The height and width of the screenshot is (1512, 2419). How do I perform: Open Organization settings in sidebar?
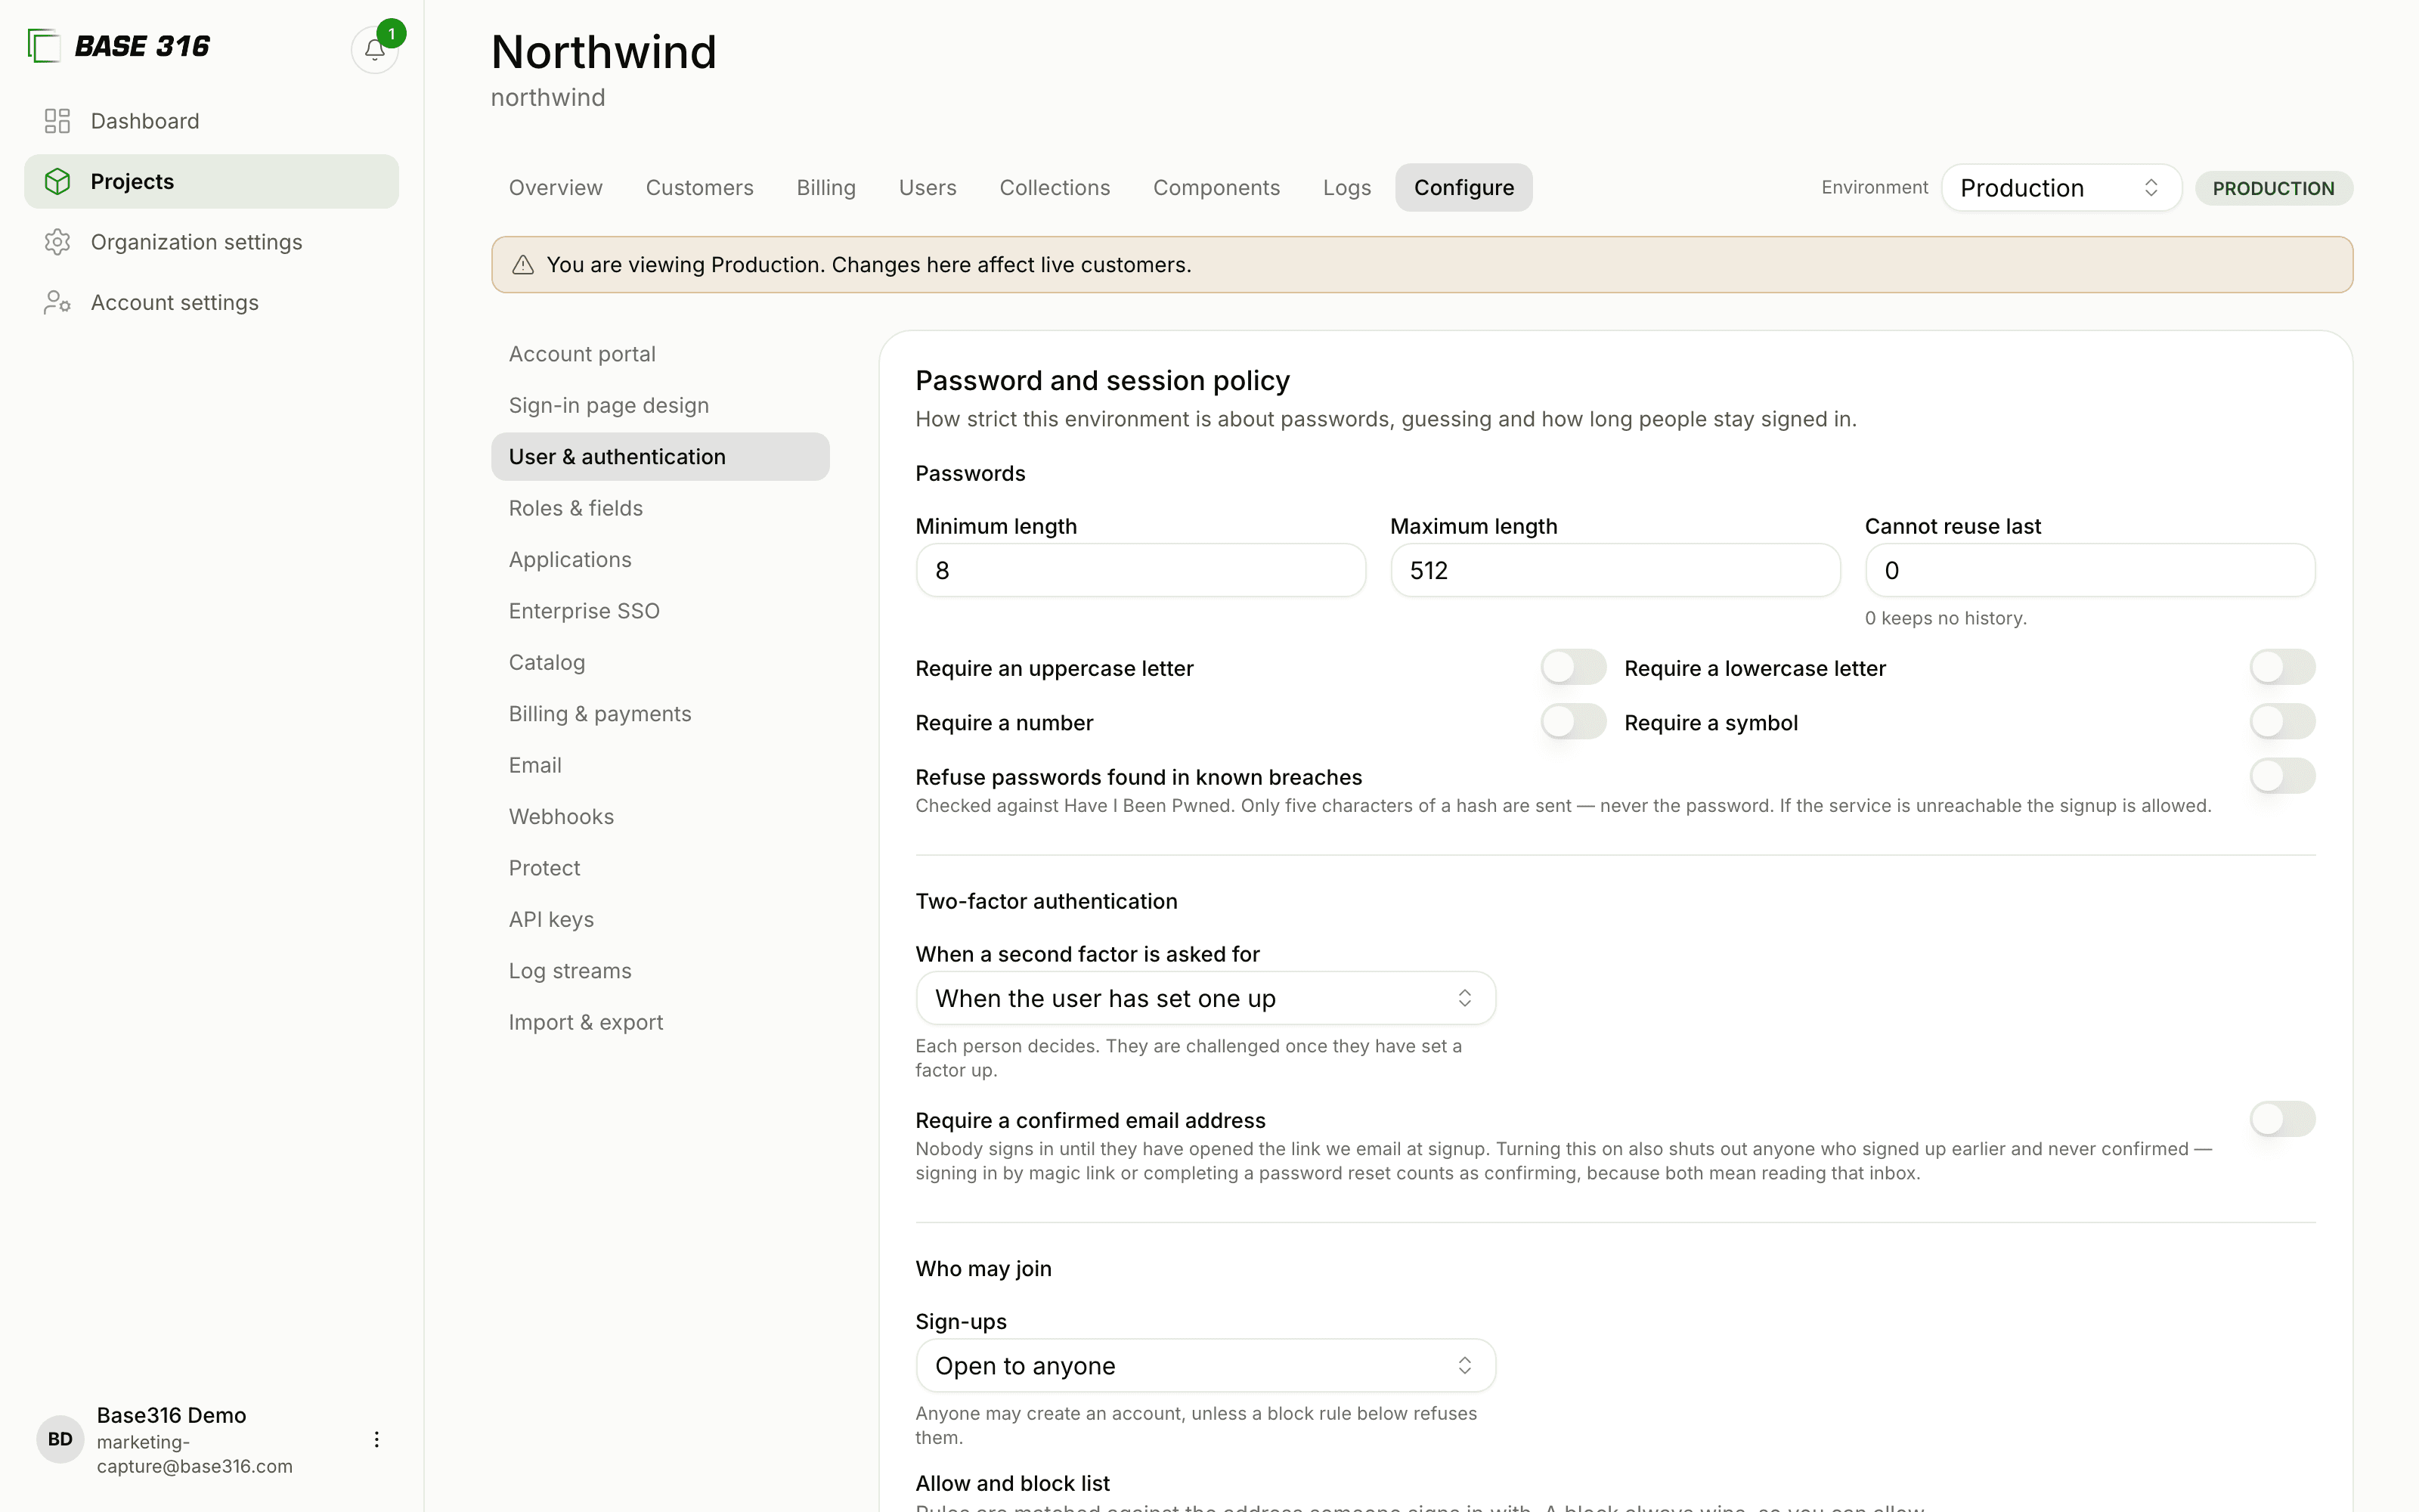(212, 242)
